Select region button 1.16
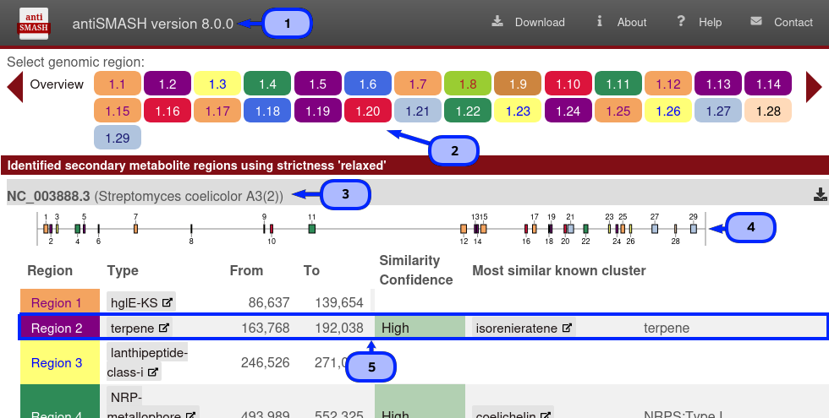Viewport: 829px width, 418px height. coord(167,111)
